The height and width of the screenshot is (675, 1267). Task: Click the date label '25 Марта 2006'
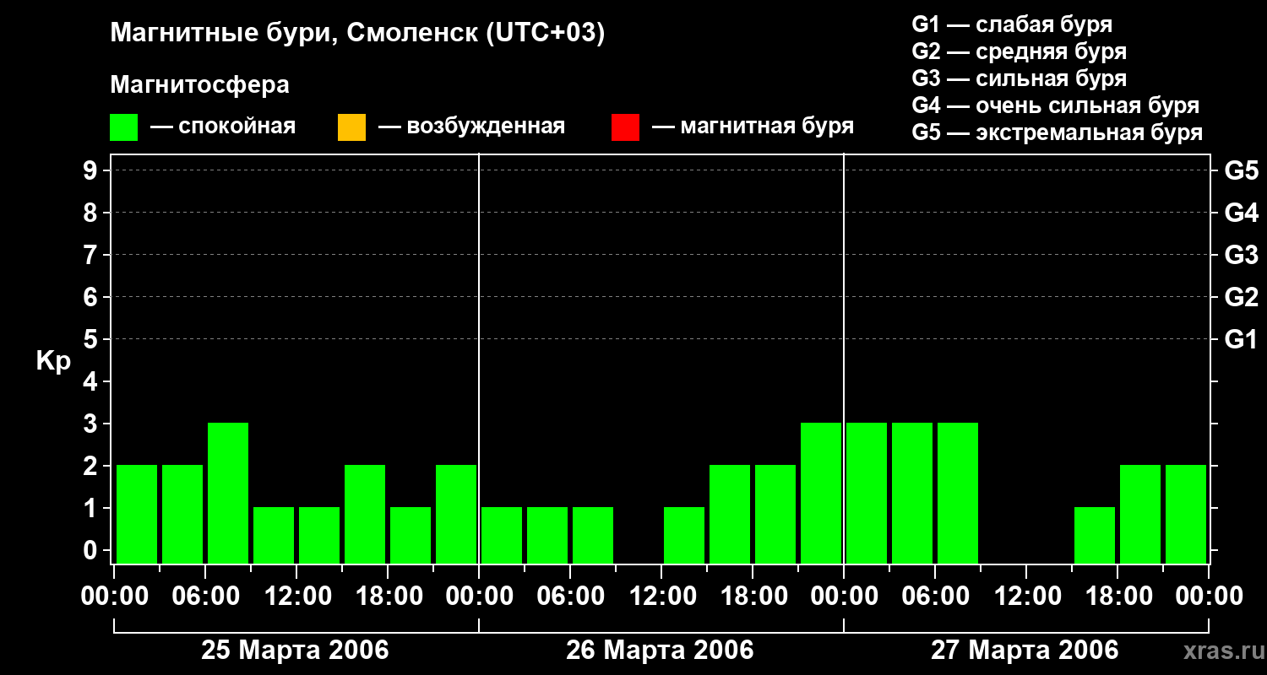[295, 650]
